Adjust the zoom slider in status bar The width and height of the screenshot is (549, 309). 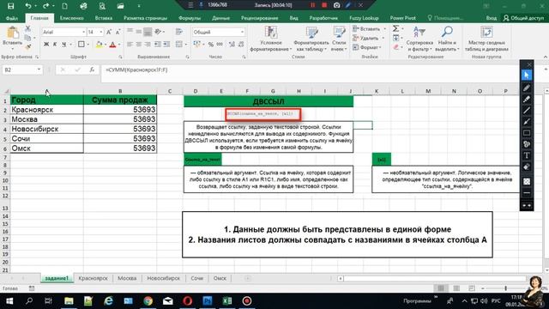(505, 288)
